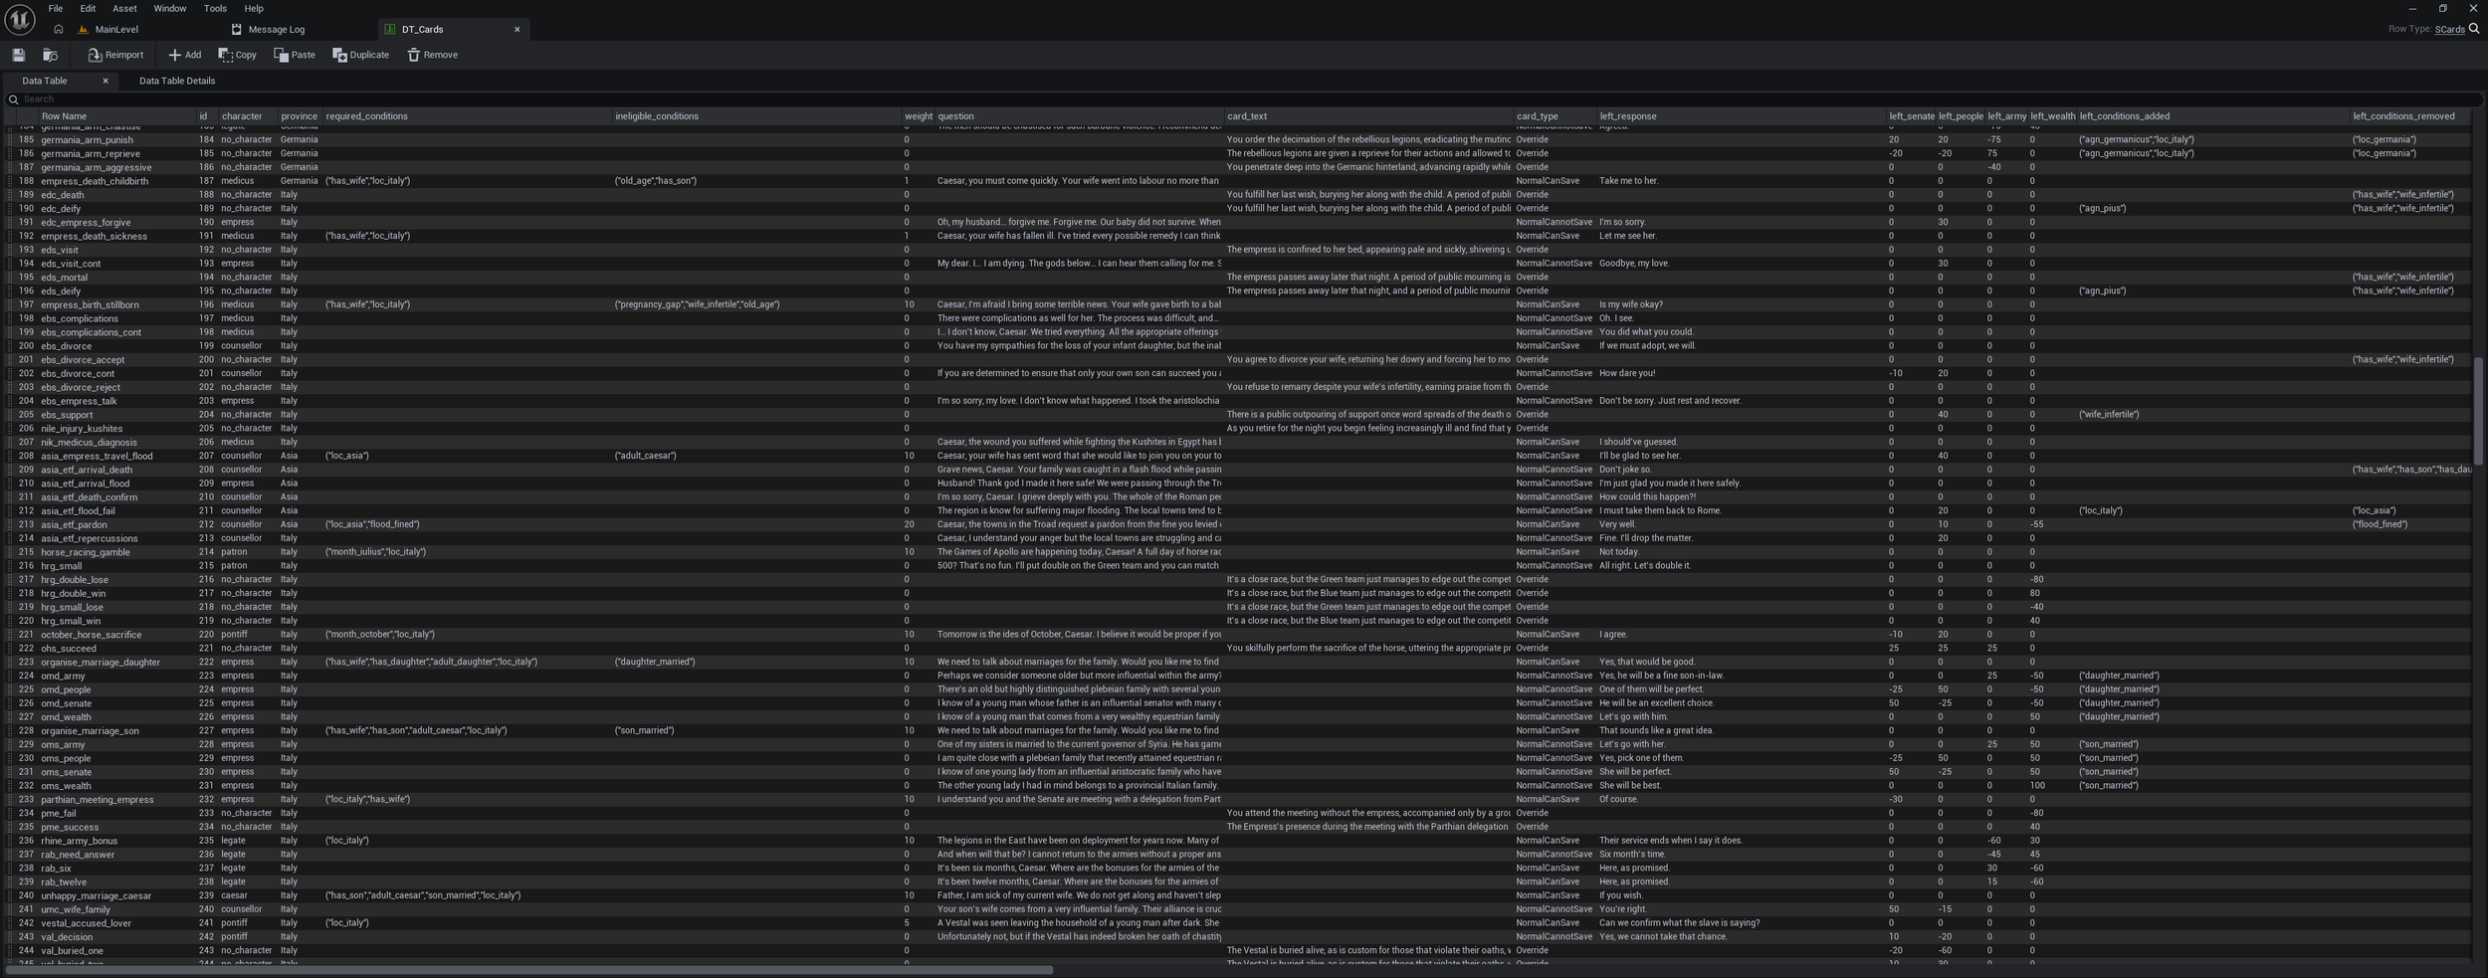
Task: Duplicate the selected row
Action: (360, 55)
